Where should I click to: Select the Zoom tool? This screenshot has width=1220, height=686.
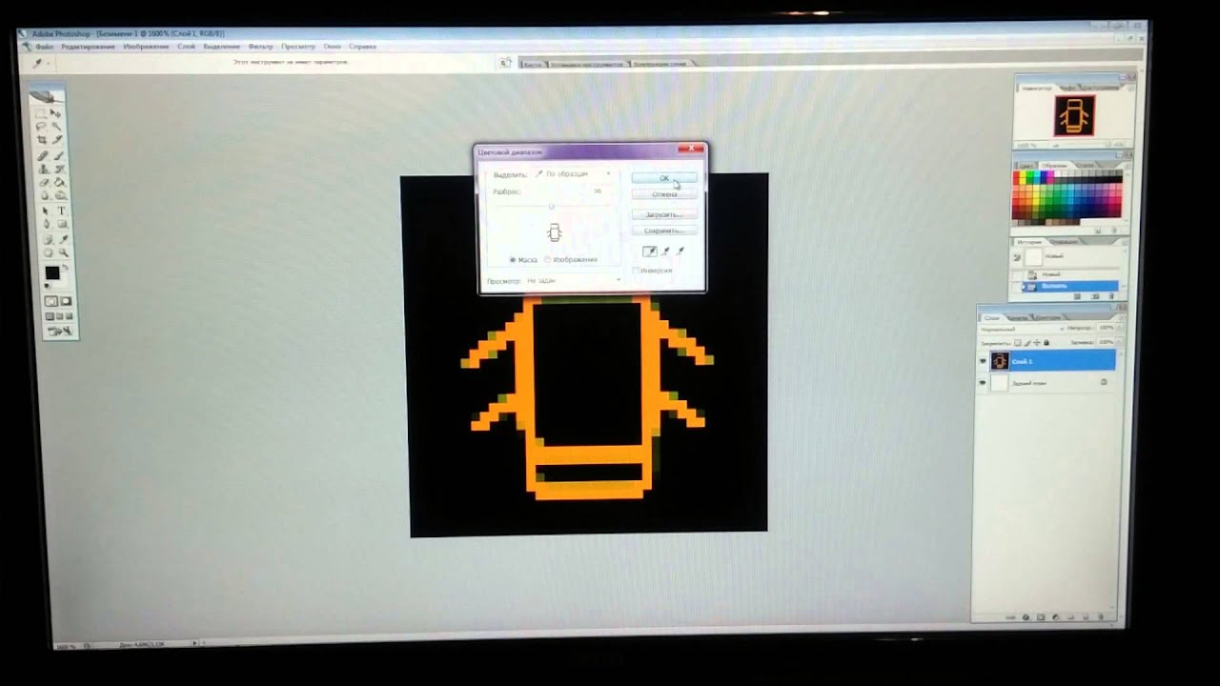click(64, 252)
